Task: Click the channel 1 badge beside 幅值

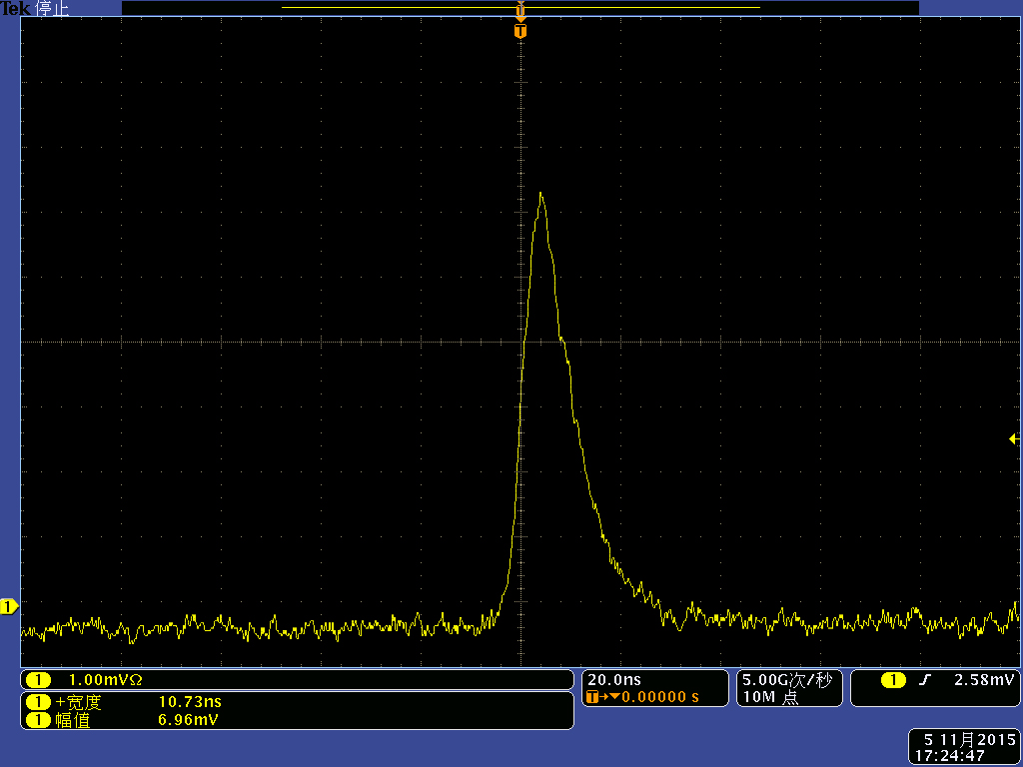Action: click(x=38, y=720)
